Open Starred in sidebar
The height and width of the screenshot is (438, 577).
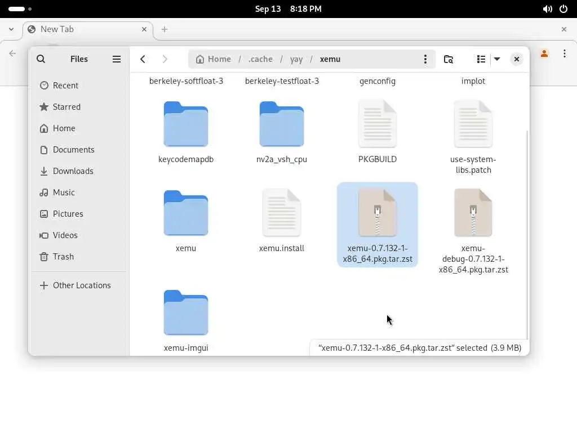(79, 106)
